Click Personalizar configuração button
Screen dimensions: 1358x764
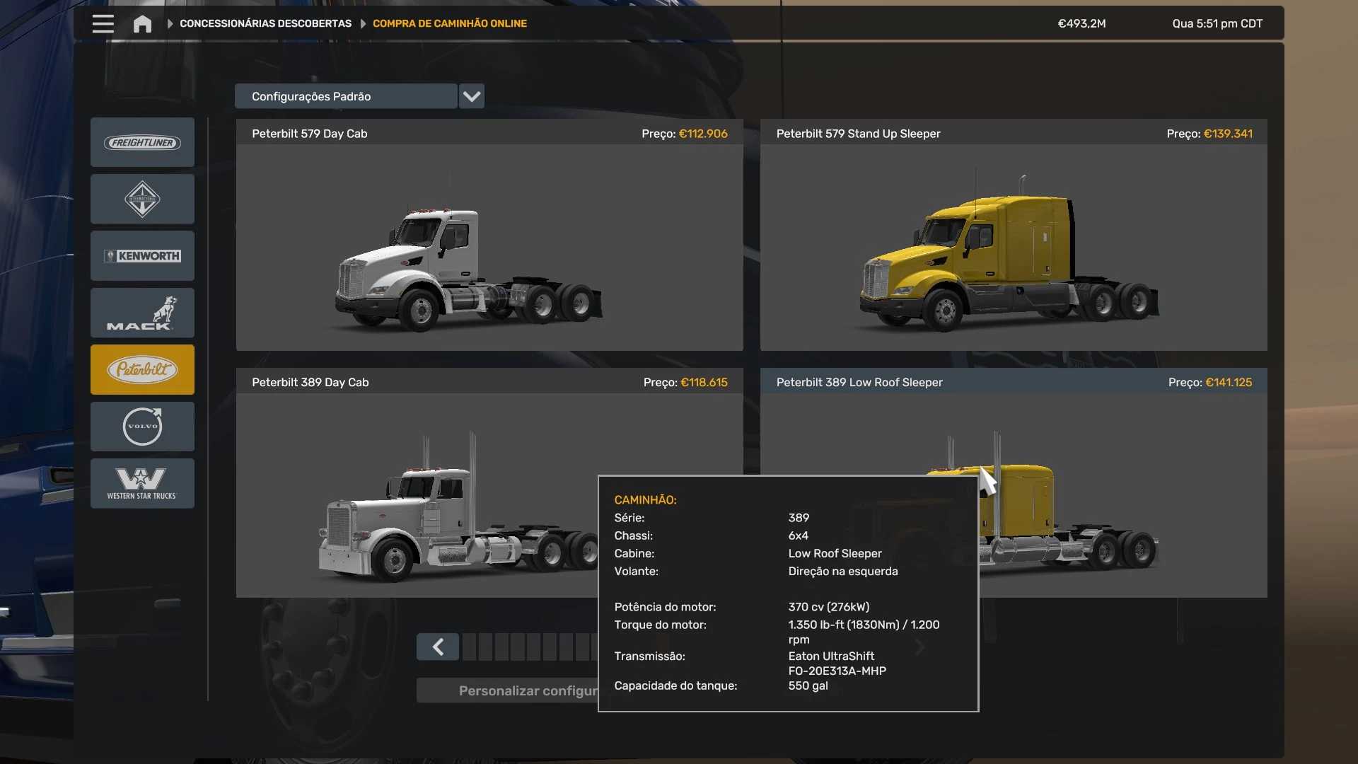click(x=508, y=690)
